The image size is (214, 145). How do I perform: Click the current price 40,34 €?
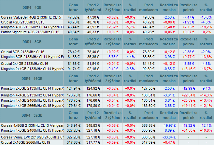74,32
